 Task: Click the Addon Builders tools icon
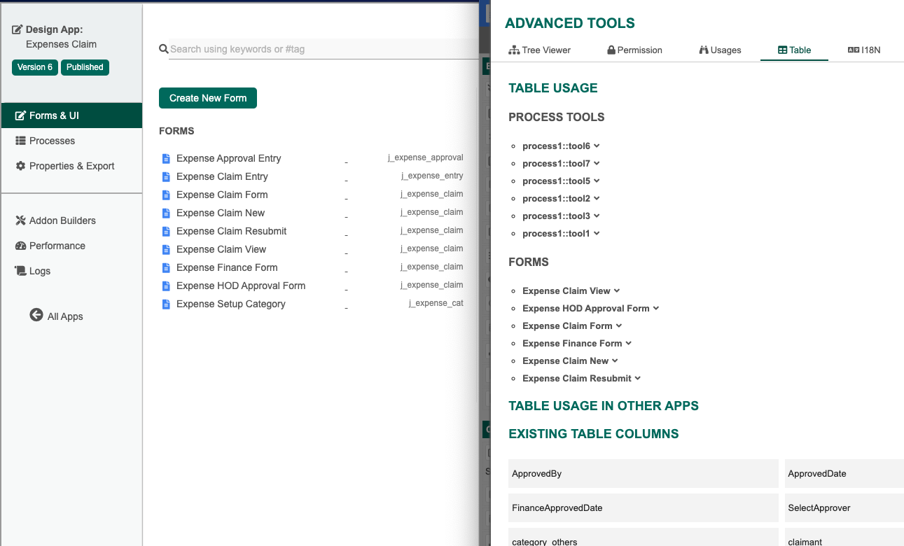20,220
